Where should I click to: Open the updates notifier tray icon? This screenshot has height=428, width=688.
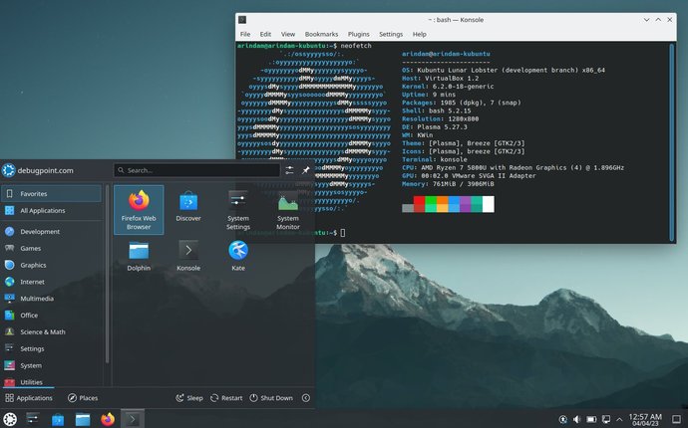pyautogui.click(x=563, y=419)
